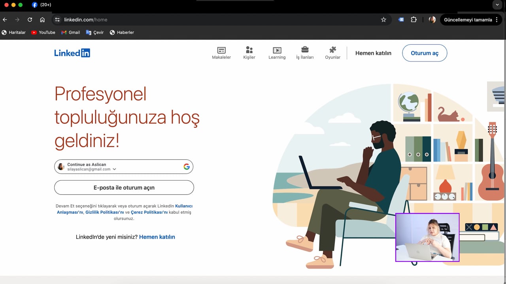506x284 pixels.
Task: View site information icon in address bar
Action: click(57, 20)
